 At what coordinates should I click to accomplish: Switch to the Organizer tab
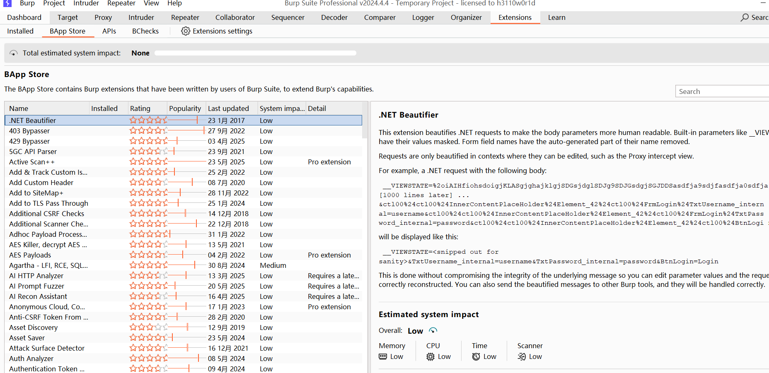[x=466, y=17]
